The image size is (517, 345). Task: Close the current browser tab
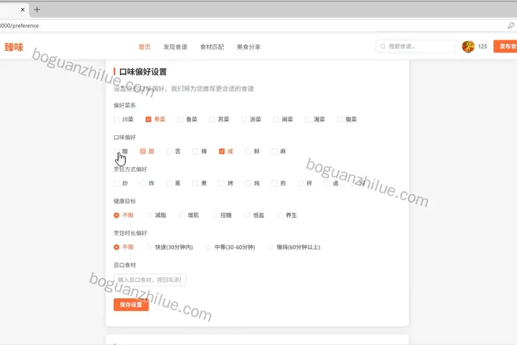(22, 9)
